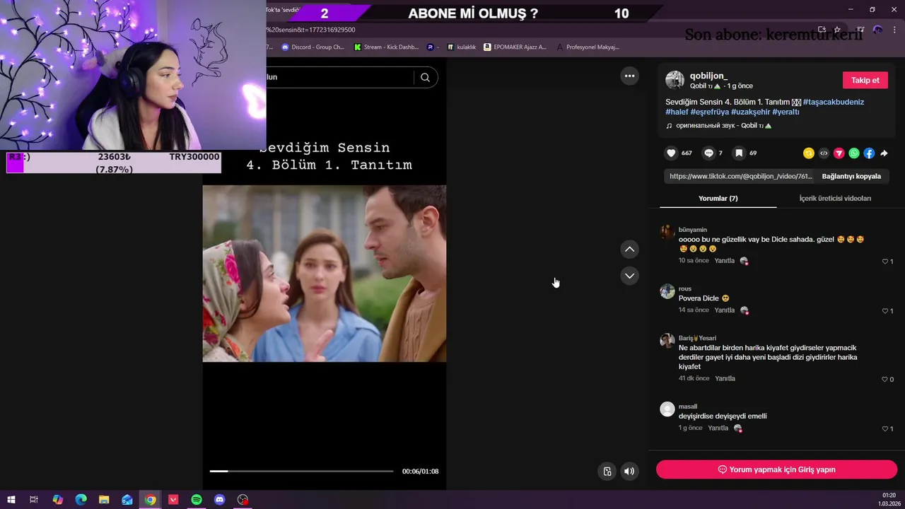Select the tiktok.com video URL text

pos(740,176)
